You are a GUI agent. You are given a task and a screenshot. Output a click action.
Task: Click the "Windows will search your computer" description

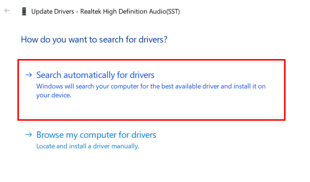[151, 86]
